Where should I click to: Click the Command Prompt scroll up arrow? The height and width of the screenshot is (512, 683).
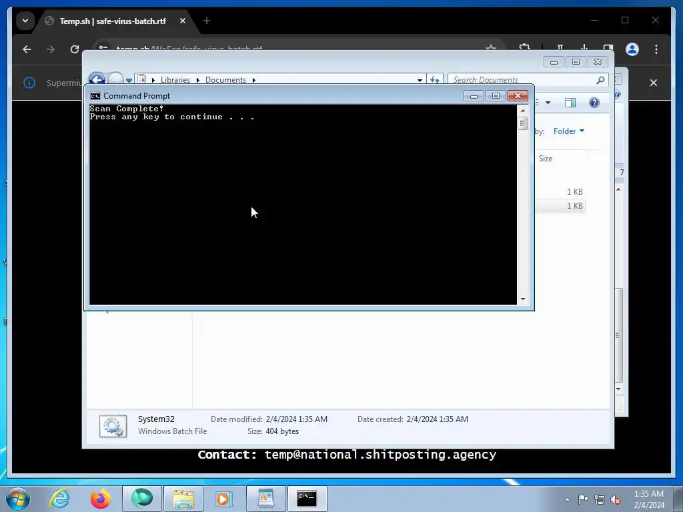coord(523,111)
